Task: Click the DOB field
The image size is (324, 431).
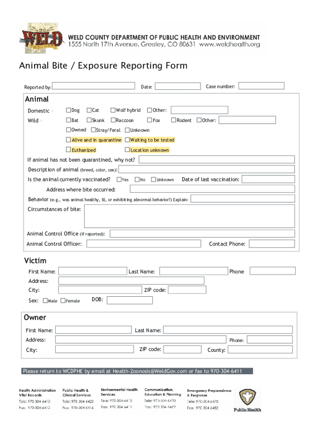Action: point(130,300)
